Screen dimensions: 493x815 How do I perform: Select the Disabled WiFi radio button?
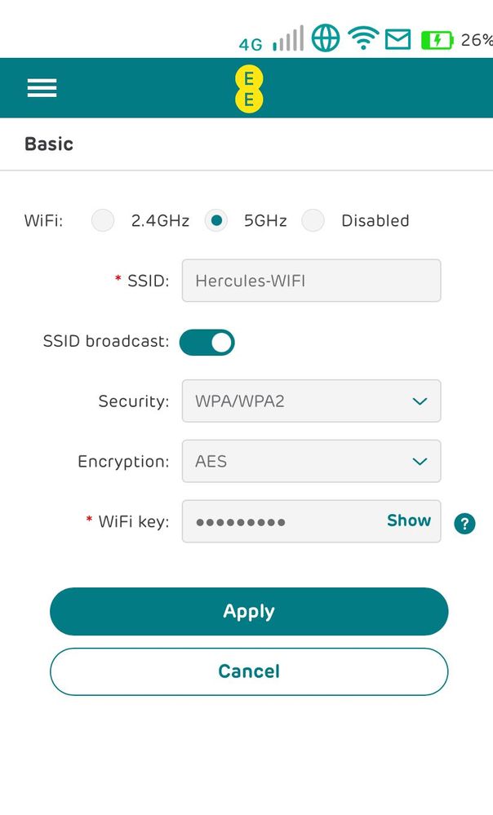click(x=313, y=220)
